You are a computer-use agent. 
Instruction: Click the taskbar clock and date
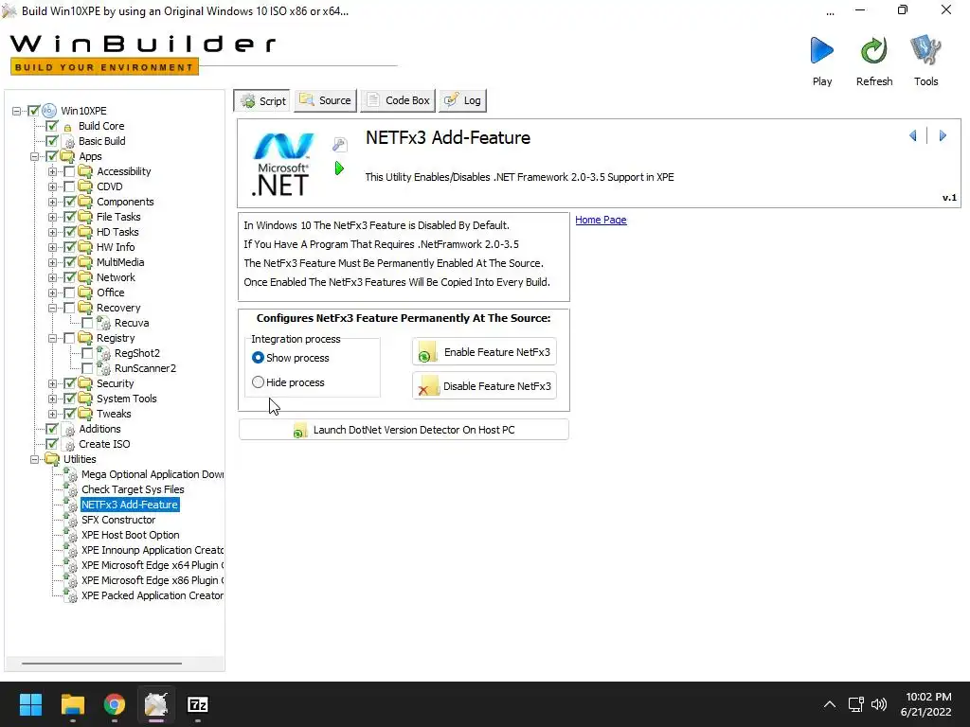point(926,704)
